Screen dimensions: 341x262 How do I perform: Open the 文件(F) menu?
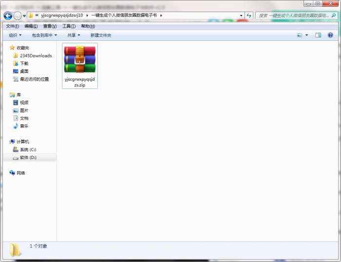(x=12, y=26)
